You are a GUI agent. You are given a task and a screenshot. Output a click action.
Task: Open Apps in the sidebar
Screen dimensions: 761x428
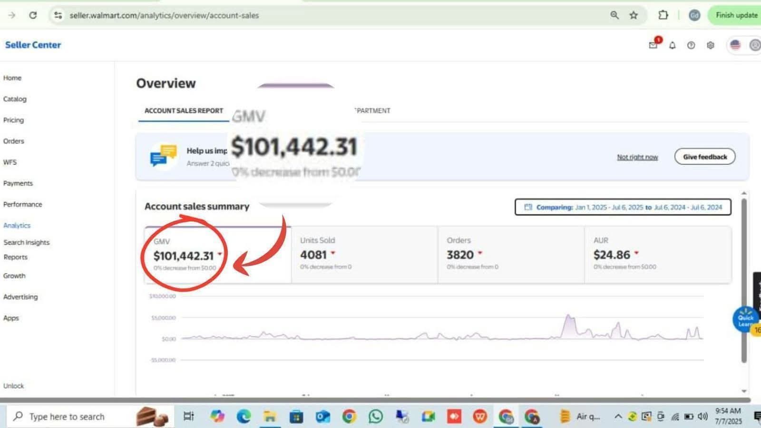click(11, 318)
